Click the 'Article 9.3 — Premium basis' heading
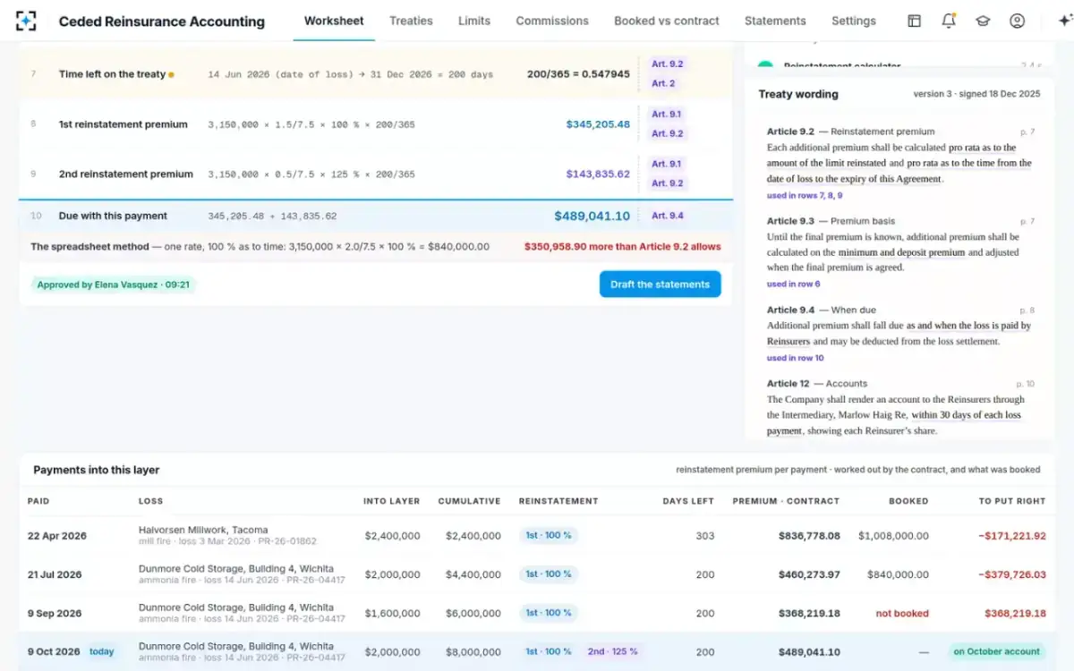 pyautogui.click(x=831, y=221)
